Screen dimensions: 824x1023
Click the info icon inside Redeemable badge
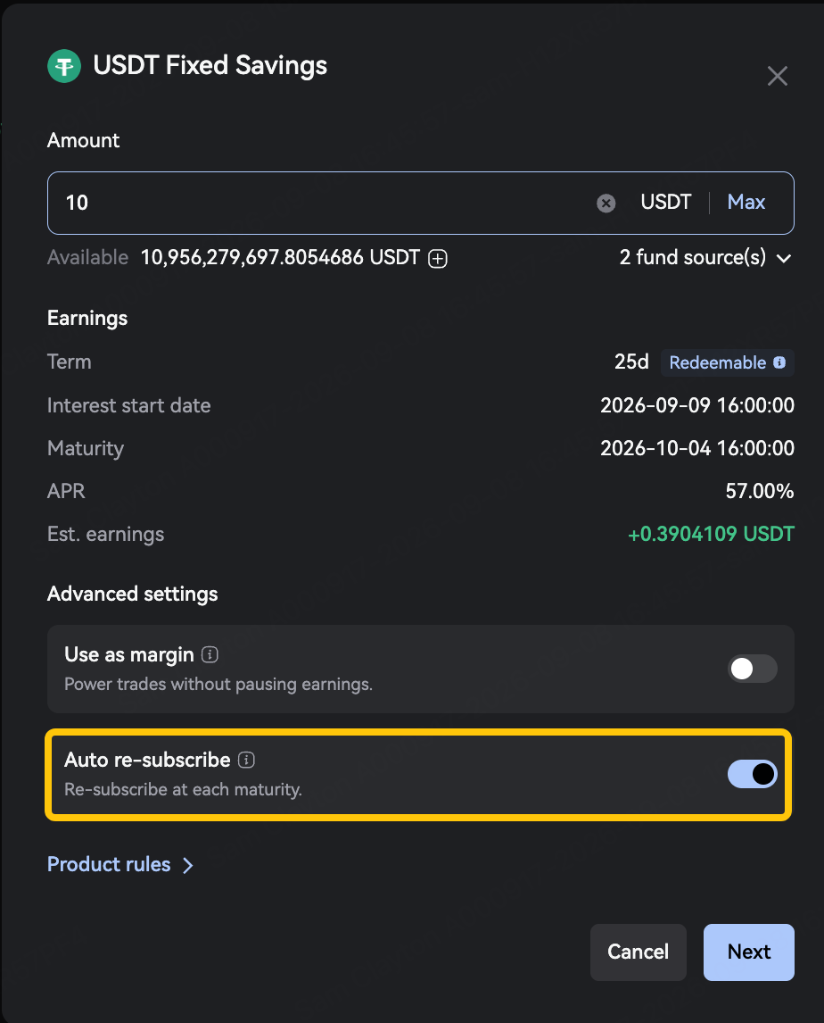tap(779, 362)
